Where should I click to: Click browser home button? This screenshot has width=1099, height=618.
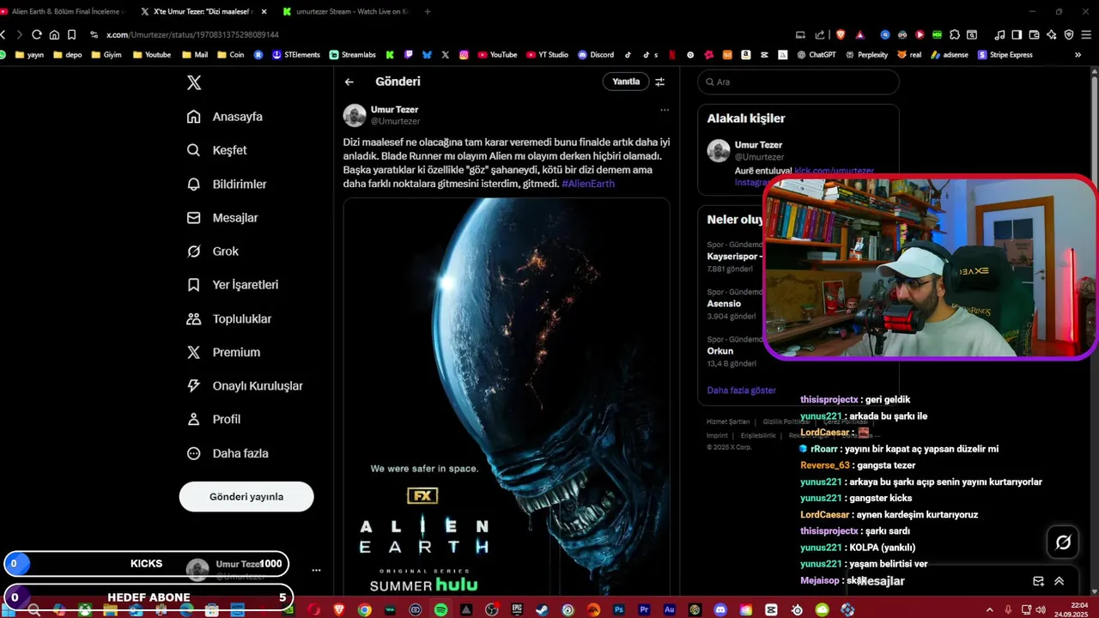(54, 34)
